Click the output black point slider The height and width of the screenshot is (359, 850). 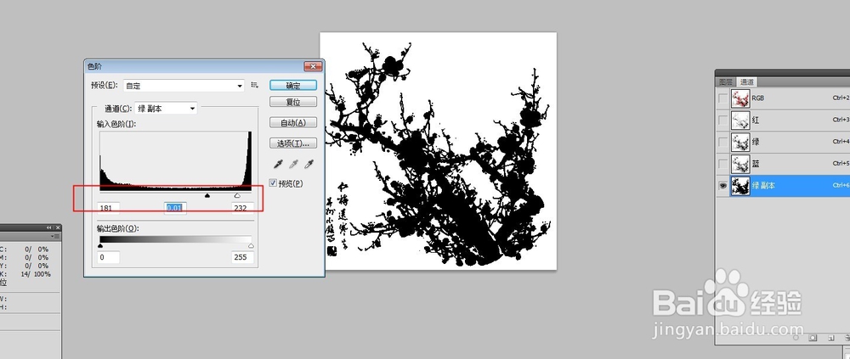pos(100,246)
